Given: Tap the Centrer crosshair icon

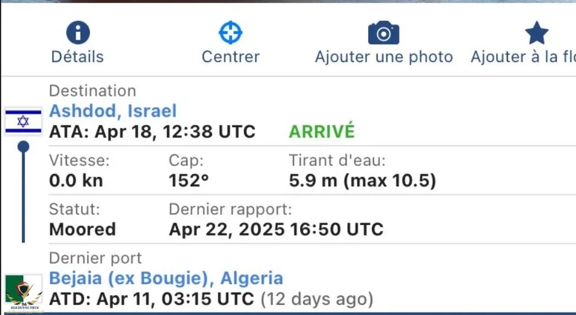Looking at the screenshot, I should pyautogui.click(x=230, y=33).
